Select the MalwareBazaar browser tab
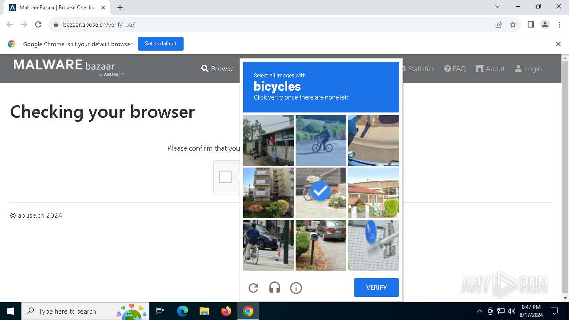This screenshot has height=320, width=569. 58,8
